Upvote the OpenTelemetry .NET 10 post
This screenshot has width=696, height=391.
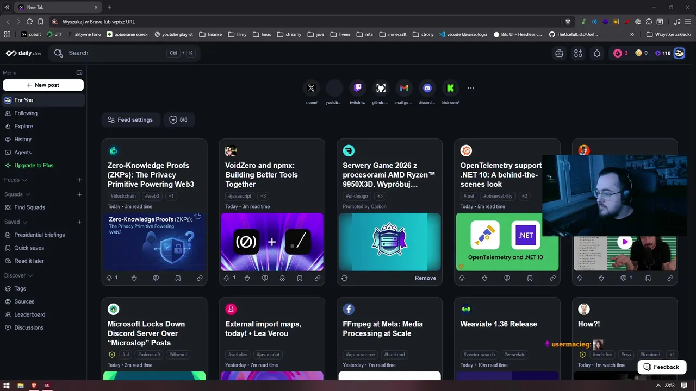462,278
